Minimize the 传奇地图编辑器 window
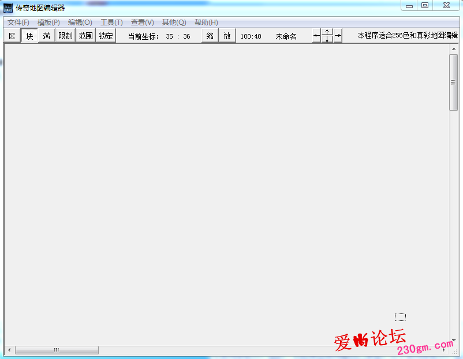Screen dimensions: 463x359 click(x=409, y=6)
